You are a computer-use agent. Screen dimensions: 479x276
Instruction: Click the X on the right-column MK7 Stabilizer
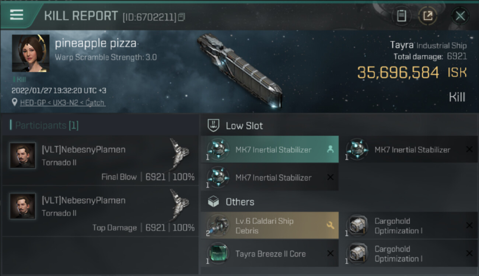click(x=469, y=149)
